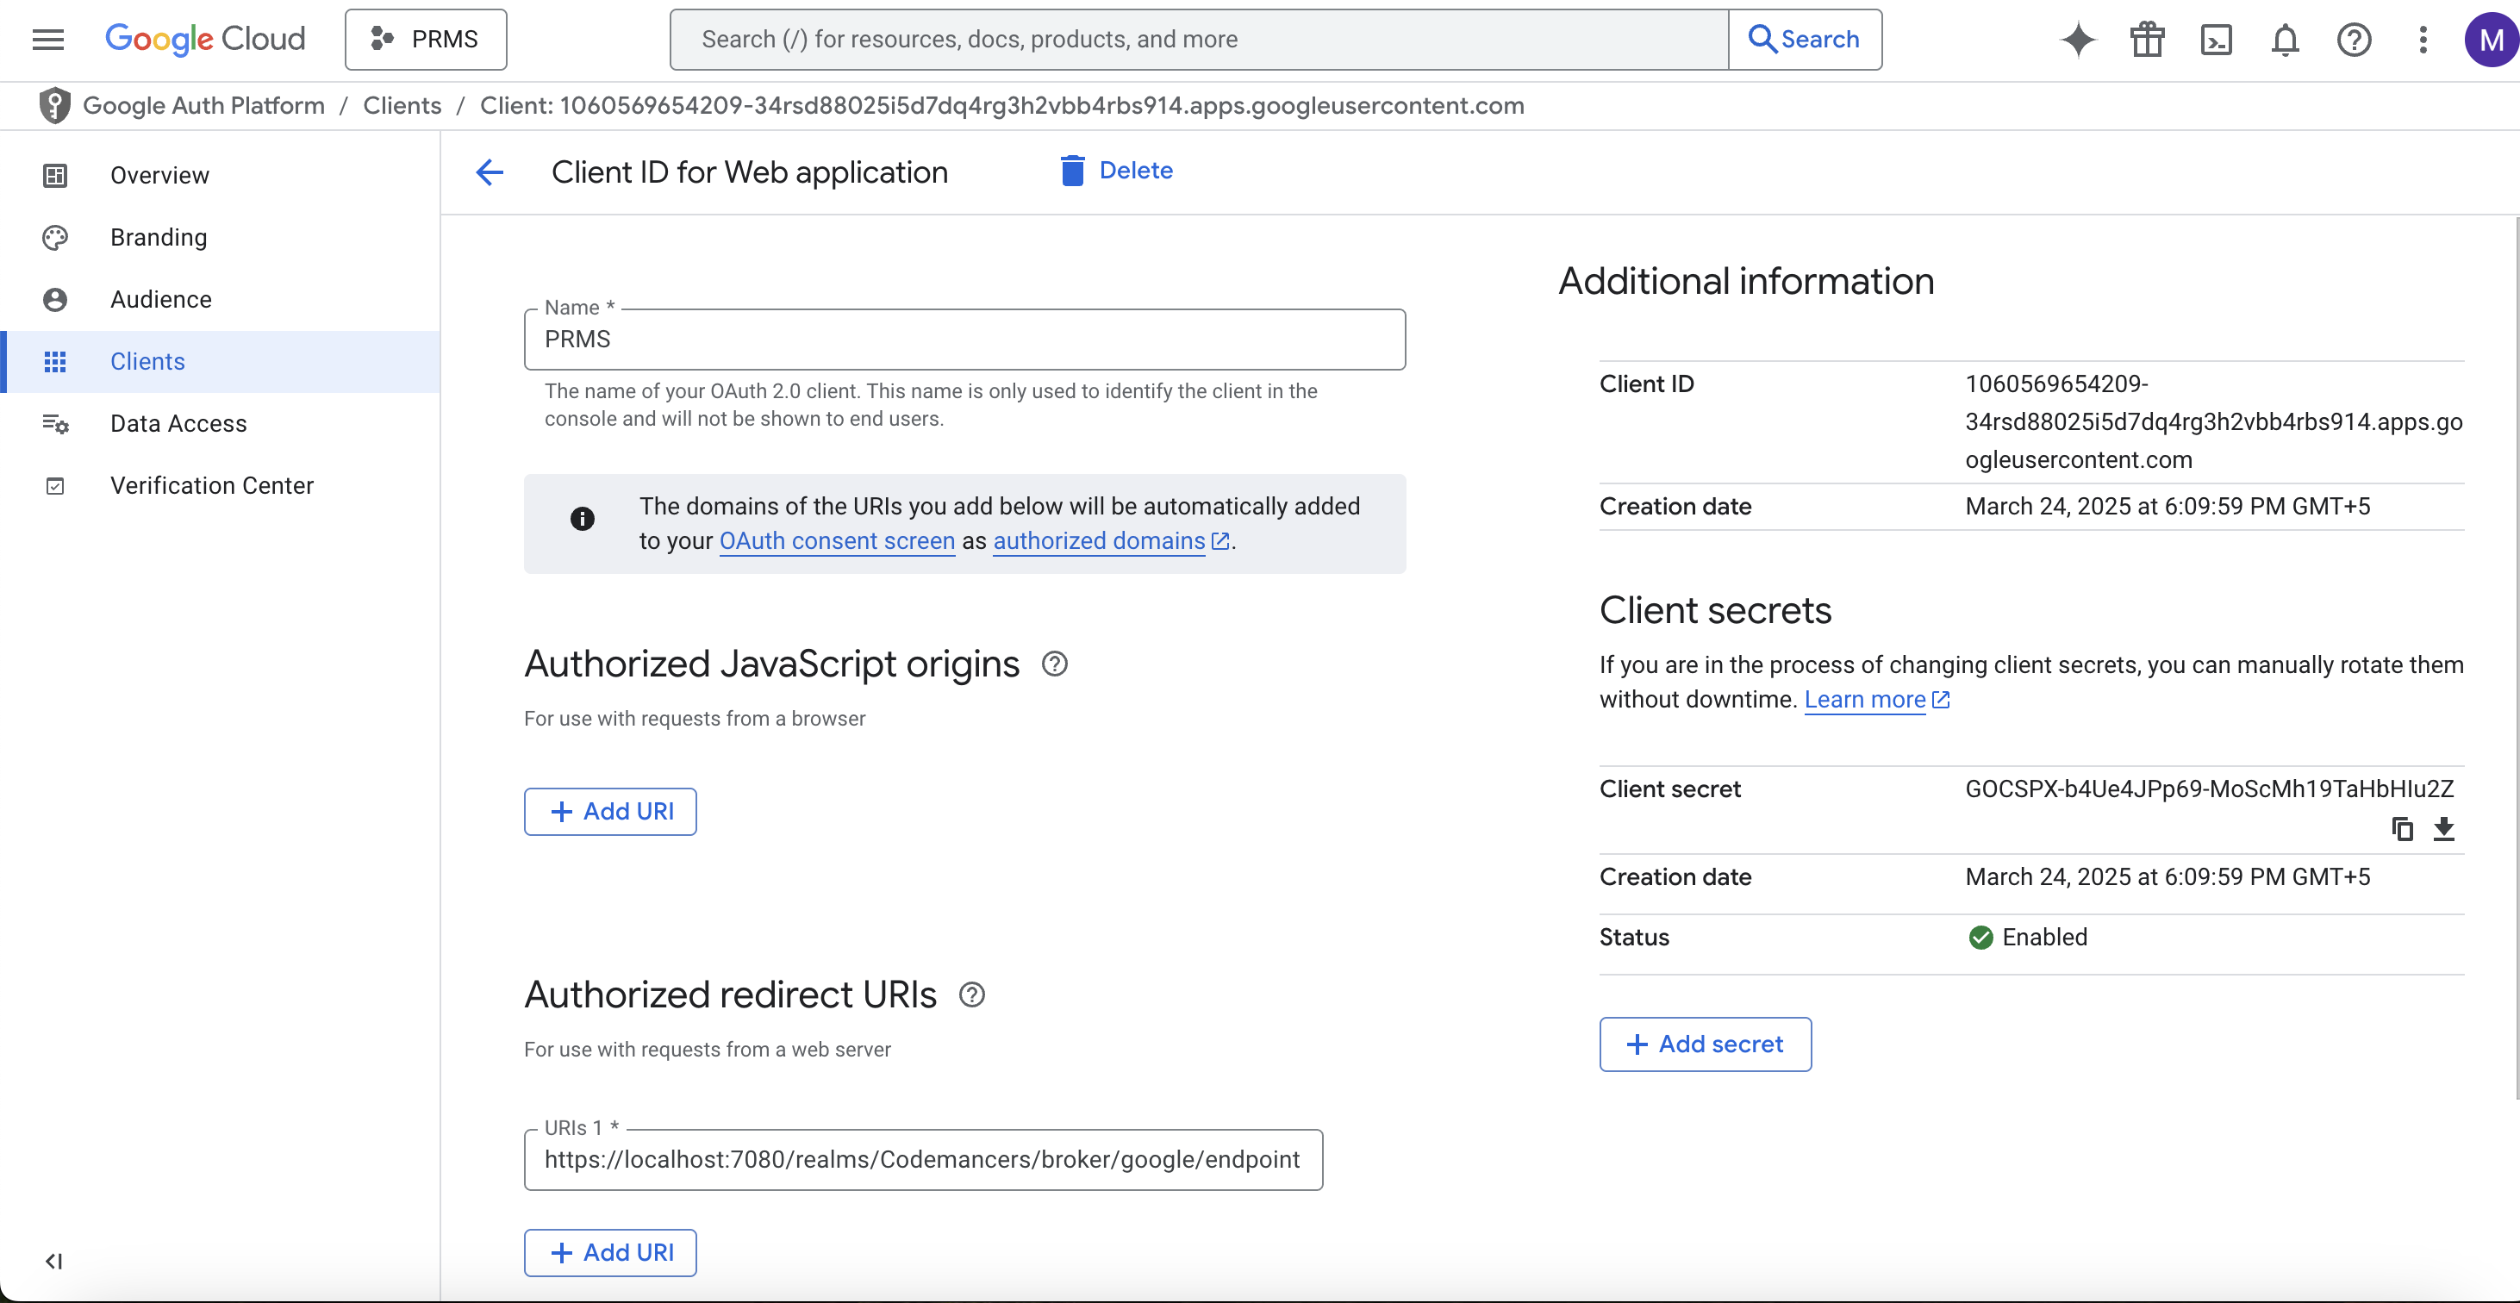Open the account menu avatar

(x=2492, y=39)
